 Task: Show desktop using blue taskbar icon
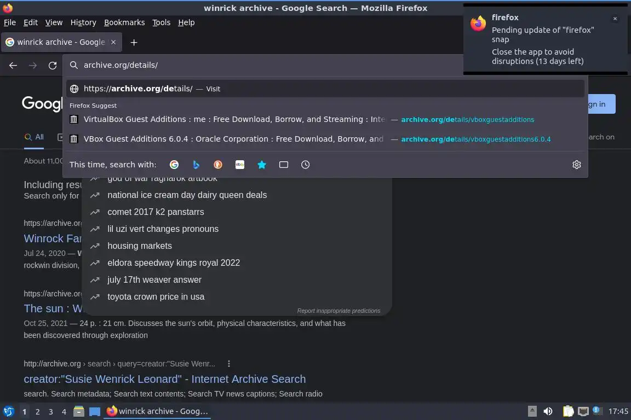(x=95, y=411)
